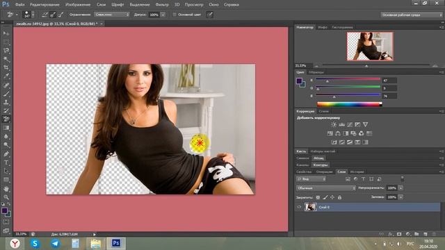Add Photo Filter adjustment layer
This screenshot has height=250, width=445.
click(x=353, y=133)
